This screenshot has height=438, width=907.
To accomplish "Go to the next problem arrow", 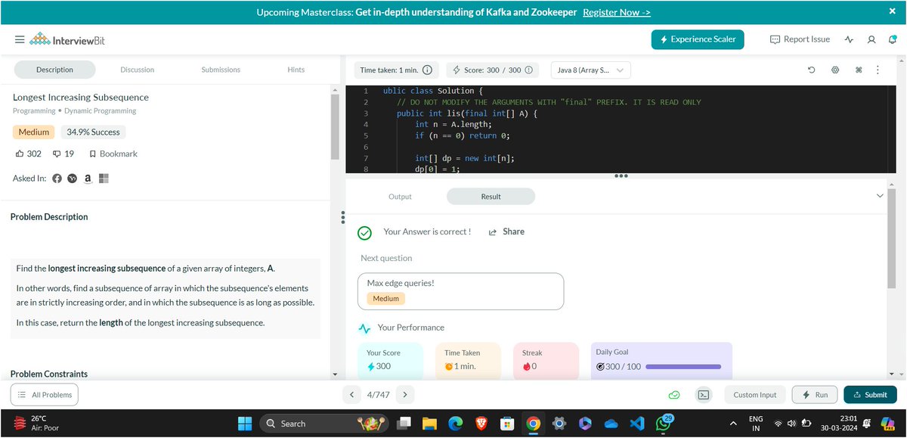I will pos(405,394).
